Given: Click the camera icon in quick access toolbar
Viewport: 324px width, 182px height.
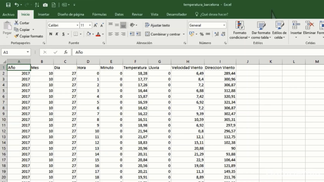Looking at the screenshot, I should pos(45,5).
